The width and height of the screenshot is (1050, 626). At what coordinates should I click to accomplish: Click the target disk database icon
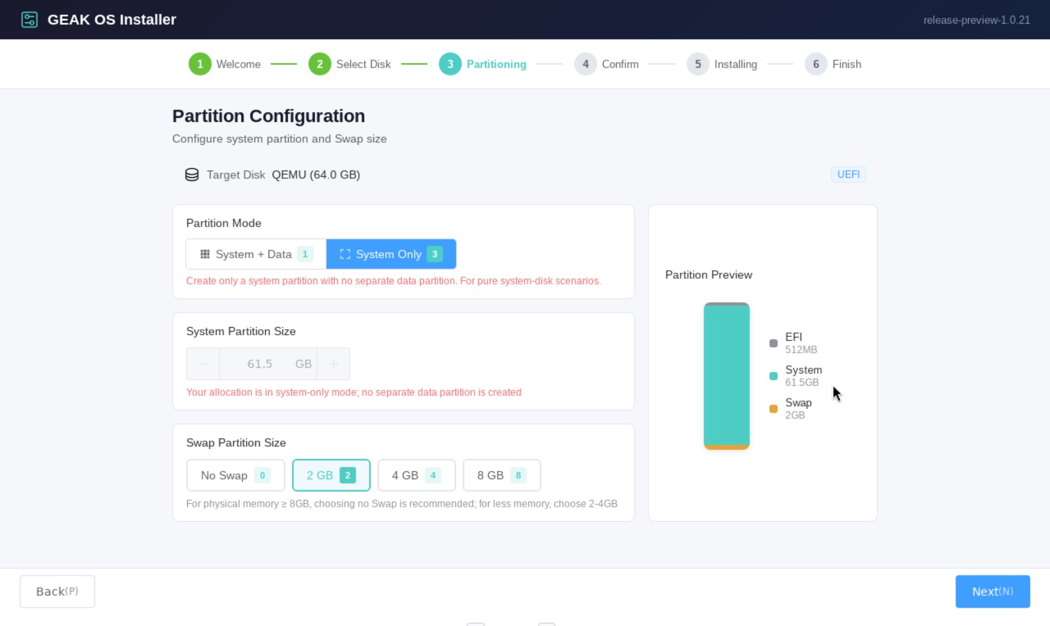point(192,174)
